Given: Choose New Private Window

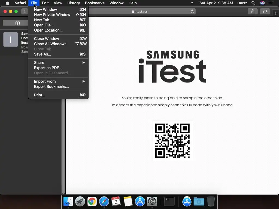Looking at the screenshot, I should pos(58,15).
